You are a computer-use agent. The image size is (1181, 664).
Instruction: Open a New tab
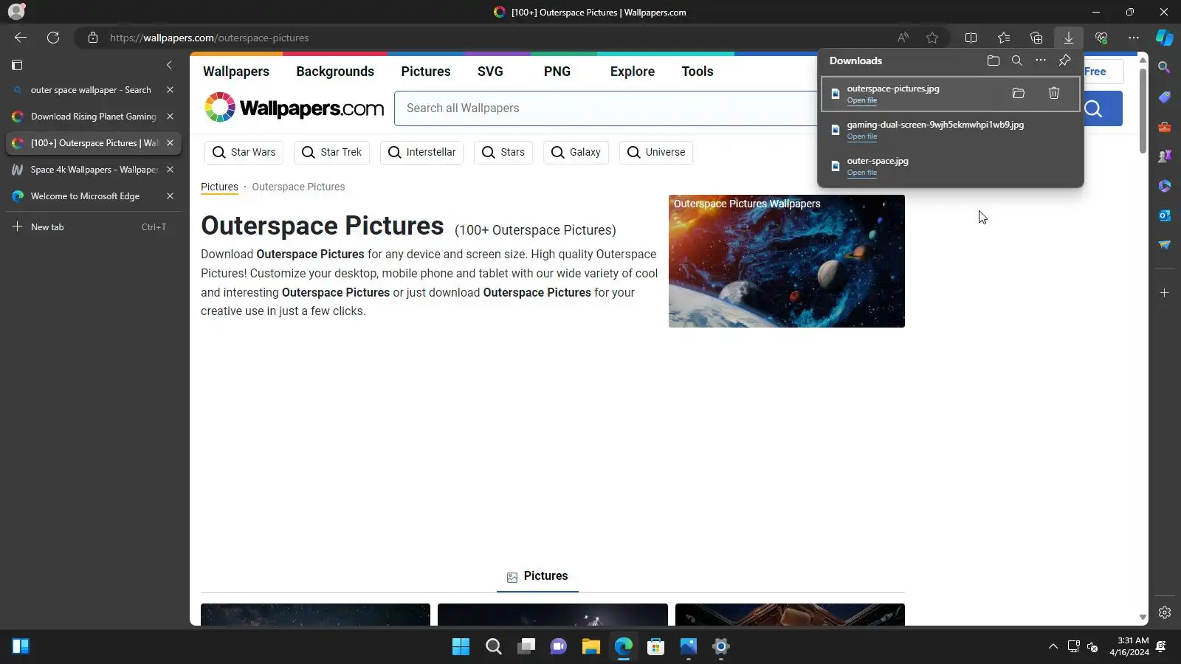93,227
